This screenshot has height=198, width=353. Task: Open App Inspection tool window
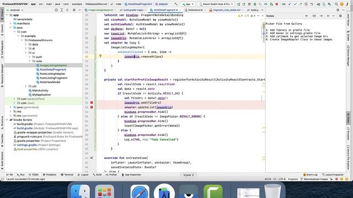click(131, 175)
